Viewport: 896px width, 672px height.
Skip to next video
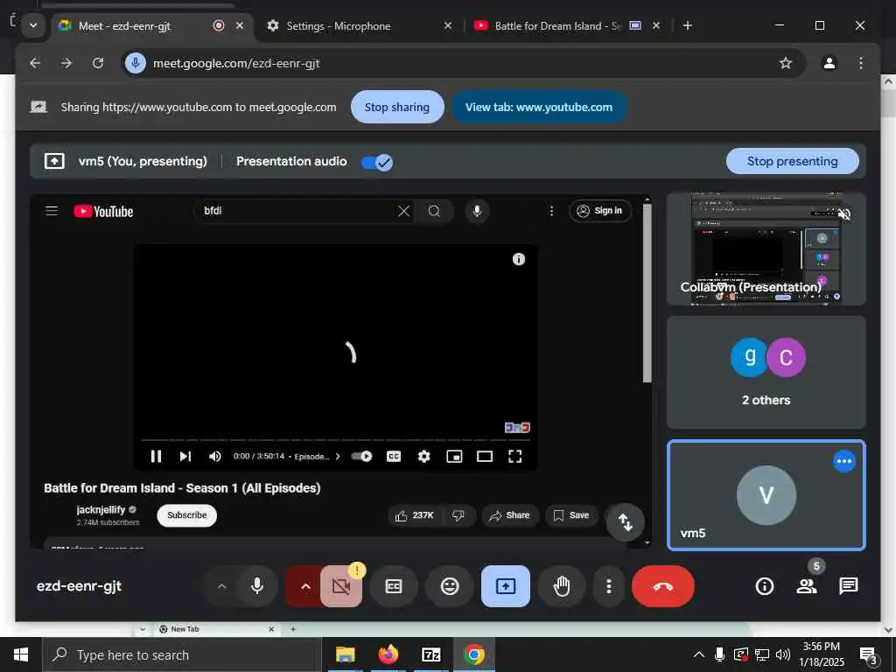pos(185,456)
